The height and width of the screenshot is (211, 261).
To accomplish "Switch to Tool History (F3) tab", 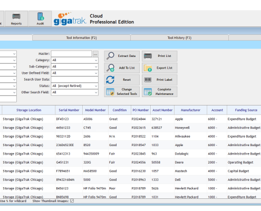I will tap(179, 37).
